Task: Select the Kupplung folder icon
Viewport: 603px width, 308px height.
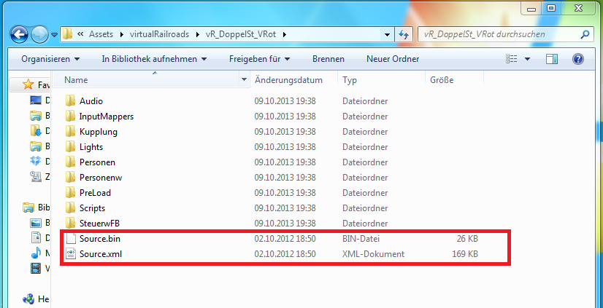Action: [x=70, y=132]
